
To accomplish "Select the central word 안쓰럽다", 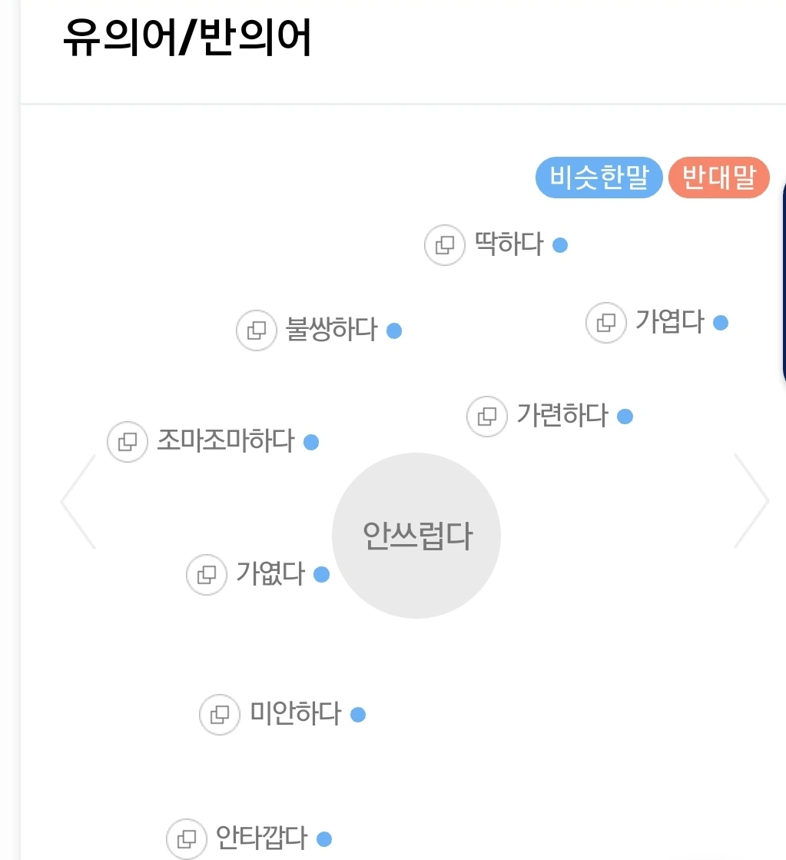I will click(416, 536).
